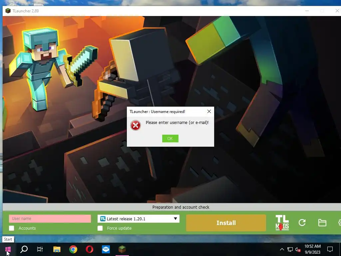Open the taskbar clock and date
The image size is (341, 256).
pos(312,249)
